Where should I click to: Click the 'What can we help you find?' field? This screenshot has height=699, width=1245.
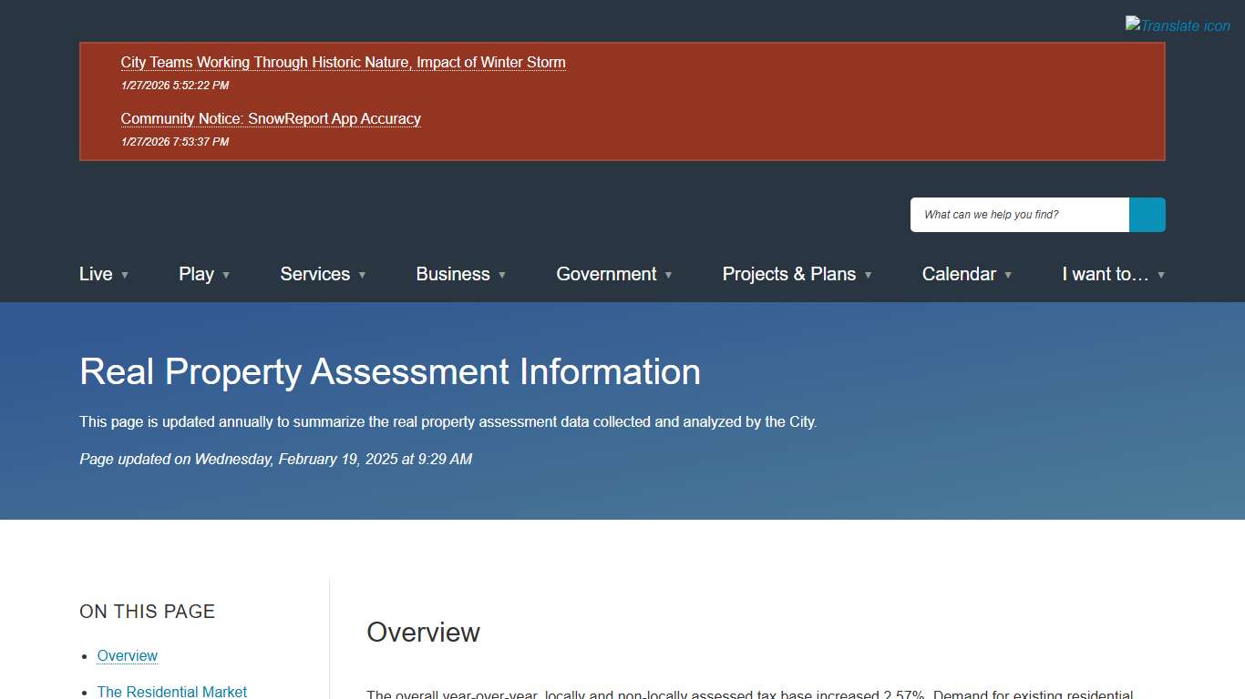(x=1018, y=215)
